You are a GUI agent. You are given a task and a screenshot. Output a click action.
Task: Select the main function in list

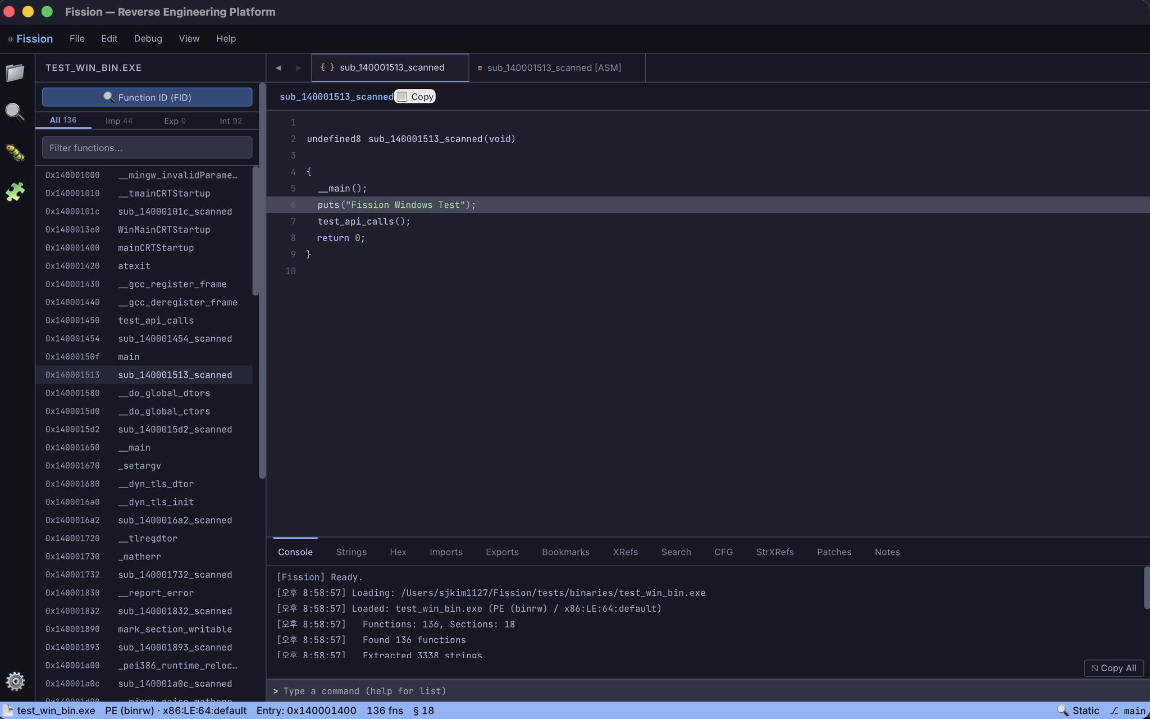click(144, 357)
